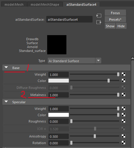Open texture map button for Metalness

coord(123,95)
